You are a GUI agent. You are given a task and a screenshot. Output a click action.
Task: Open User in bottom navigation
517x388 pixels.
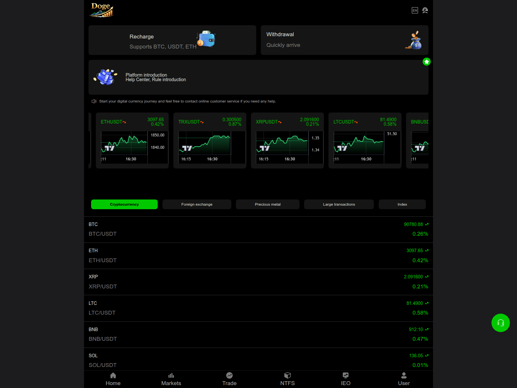coord(404,379)
